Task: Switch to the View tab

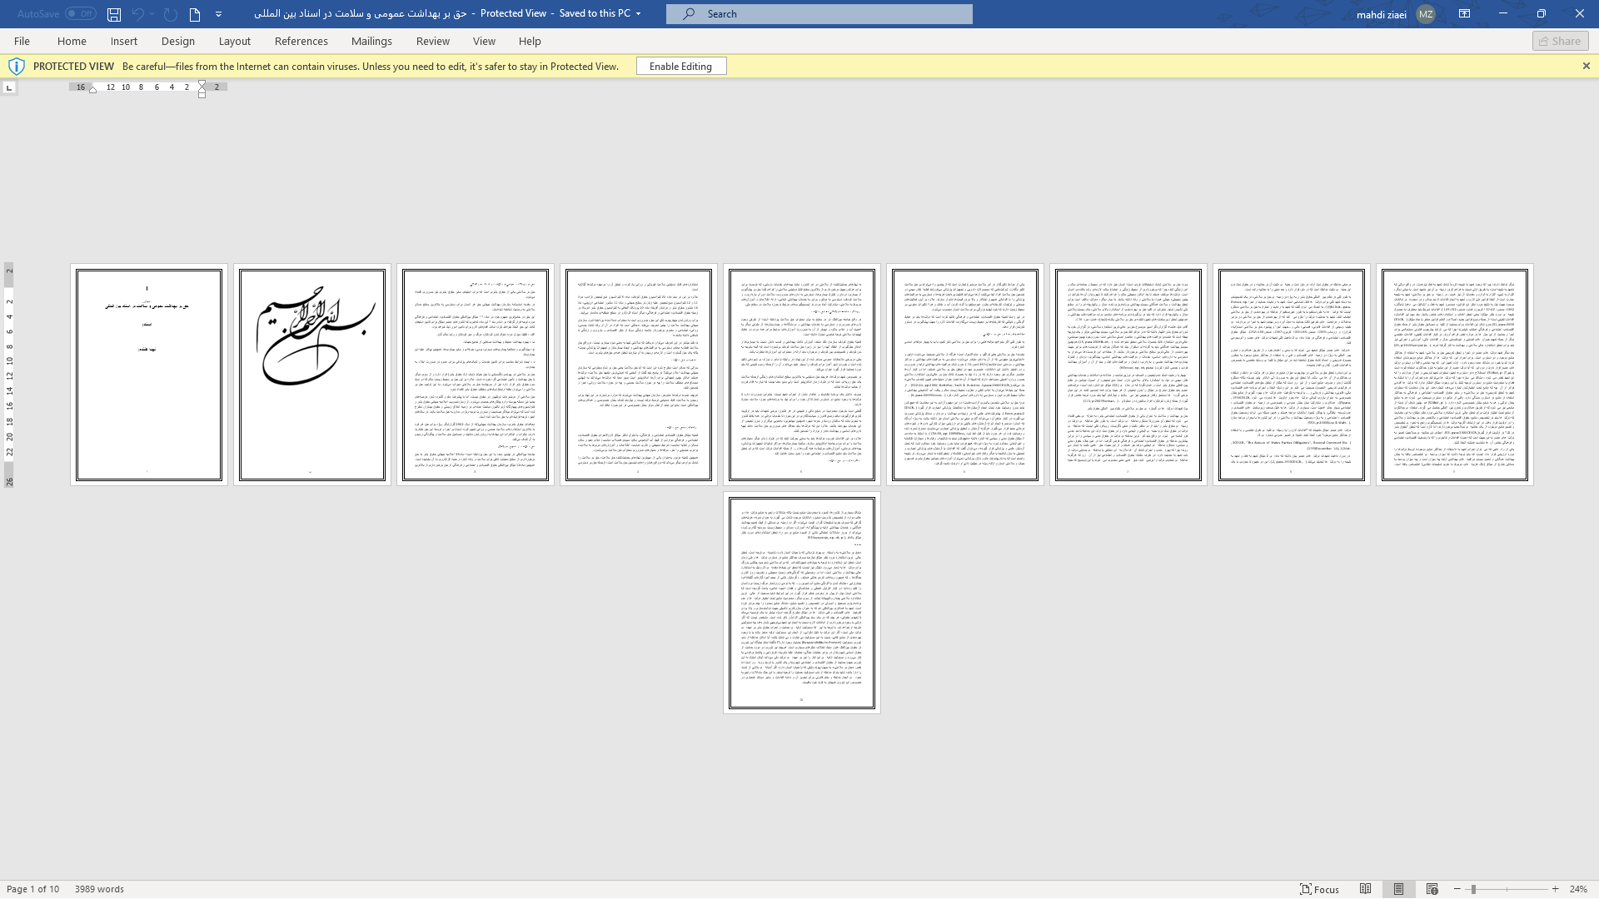Action: [484, 41]
